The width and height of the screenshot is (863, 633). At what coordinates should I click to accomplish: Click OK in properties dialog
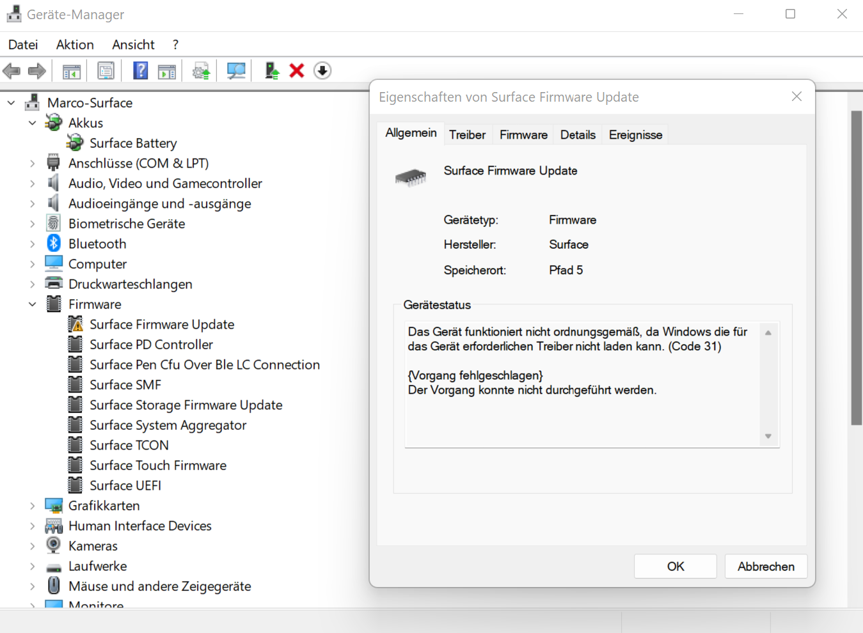pos(676,567)
